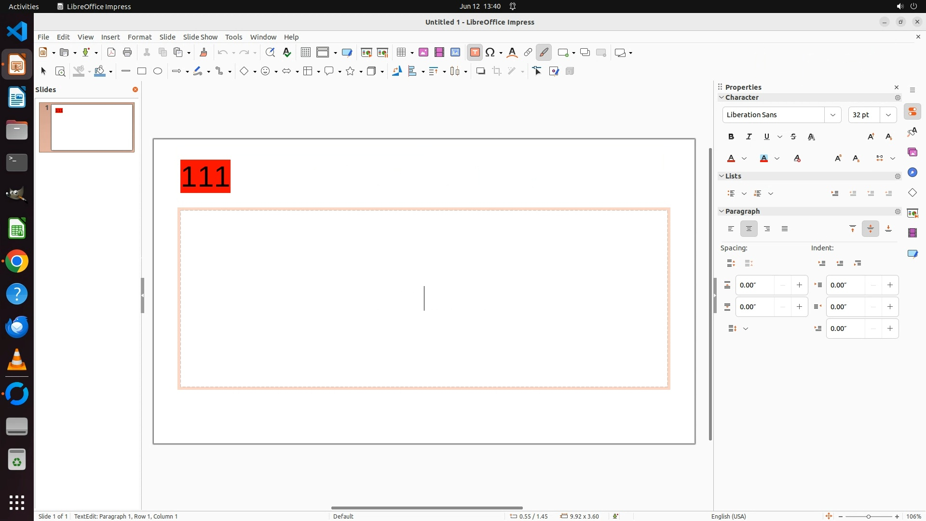Open the font size dropdown
The width and height of the screenshot is (926, 521).
[888, 115]
